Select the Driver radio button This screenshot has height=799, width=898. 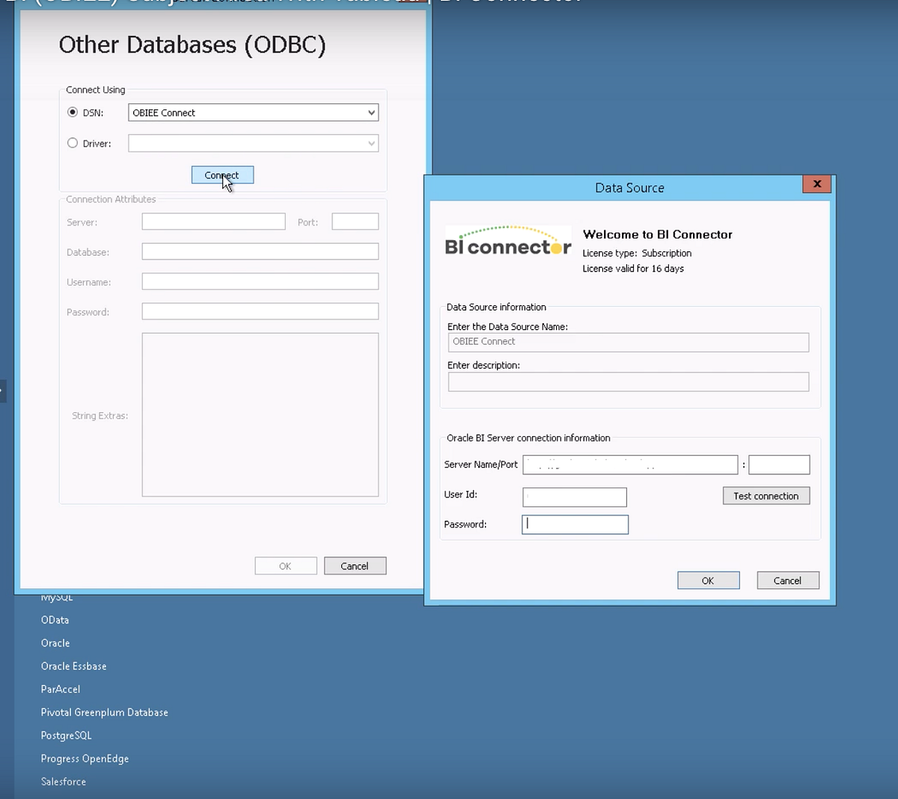73,143
